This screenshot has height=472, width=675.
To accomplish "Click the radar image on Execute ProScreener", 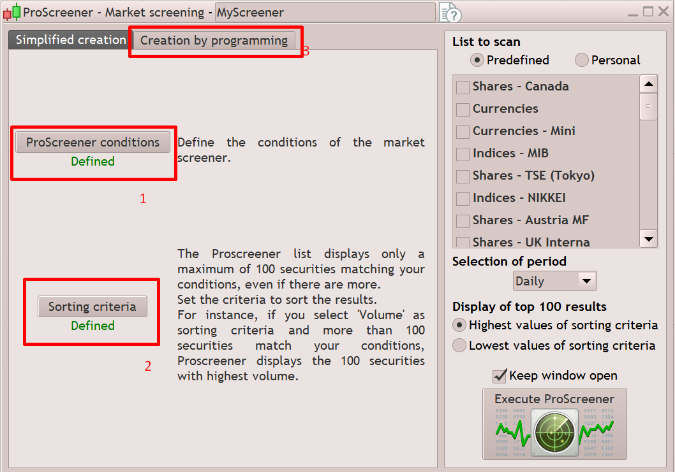I will point(554,433).
